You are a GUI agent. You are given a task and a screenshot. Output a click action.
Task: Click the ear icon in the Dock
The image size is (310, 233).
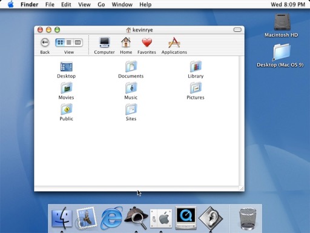pos(211,218)
